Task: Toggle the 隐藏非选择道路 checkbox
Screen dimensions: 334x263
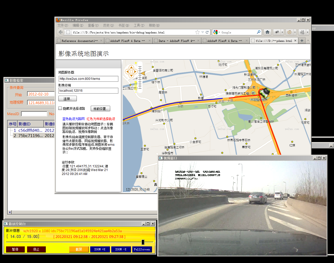Action: coord(60,108)
